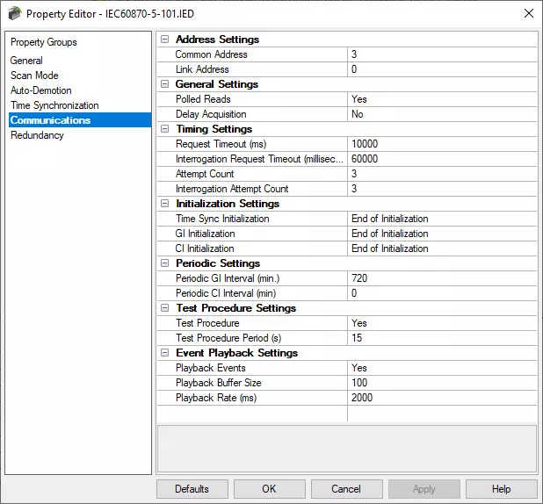Change the Delay Acquisition value No

click(442, 114)
